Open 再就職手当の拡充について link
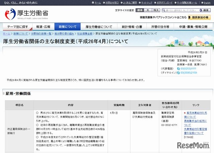Screen dimensions: 214x153 (x=195, y=123)
